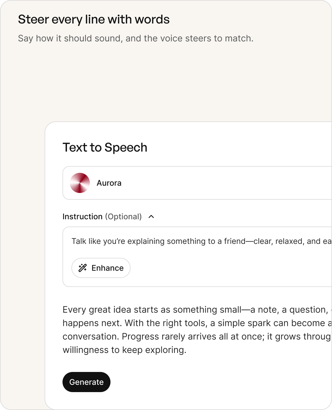Click the 'conversation. Progress rarely' line
332x410 pixels.
(x=197, y=336)
